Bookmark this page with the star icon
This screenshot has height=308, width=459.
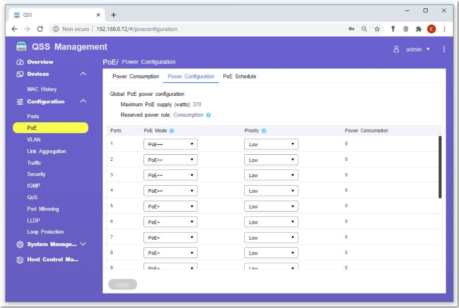point(377,29)
